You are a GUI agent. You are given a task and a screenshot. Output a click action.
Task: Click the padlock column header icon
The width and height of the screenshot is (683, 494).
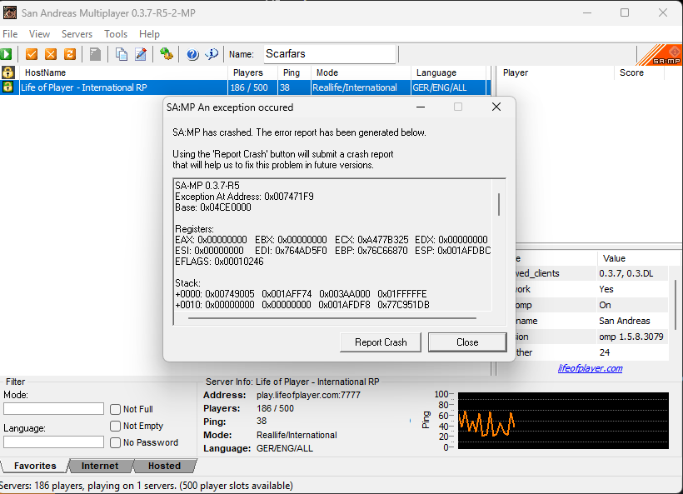point(7,72)
